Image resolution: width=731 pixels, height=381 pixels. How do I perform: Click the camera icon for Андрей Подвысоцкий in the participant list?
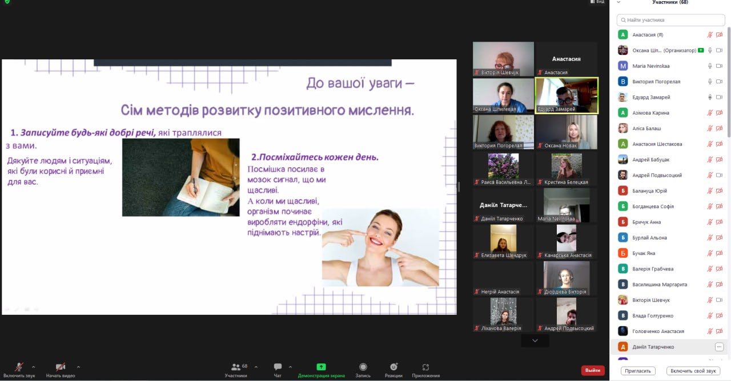720,175
